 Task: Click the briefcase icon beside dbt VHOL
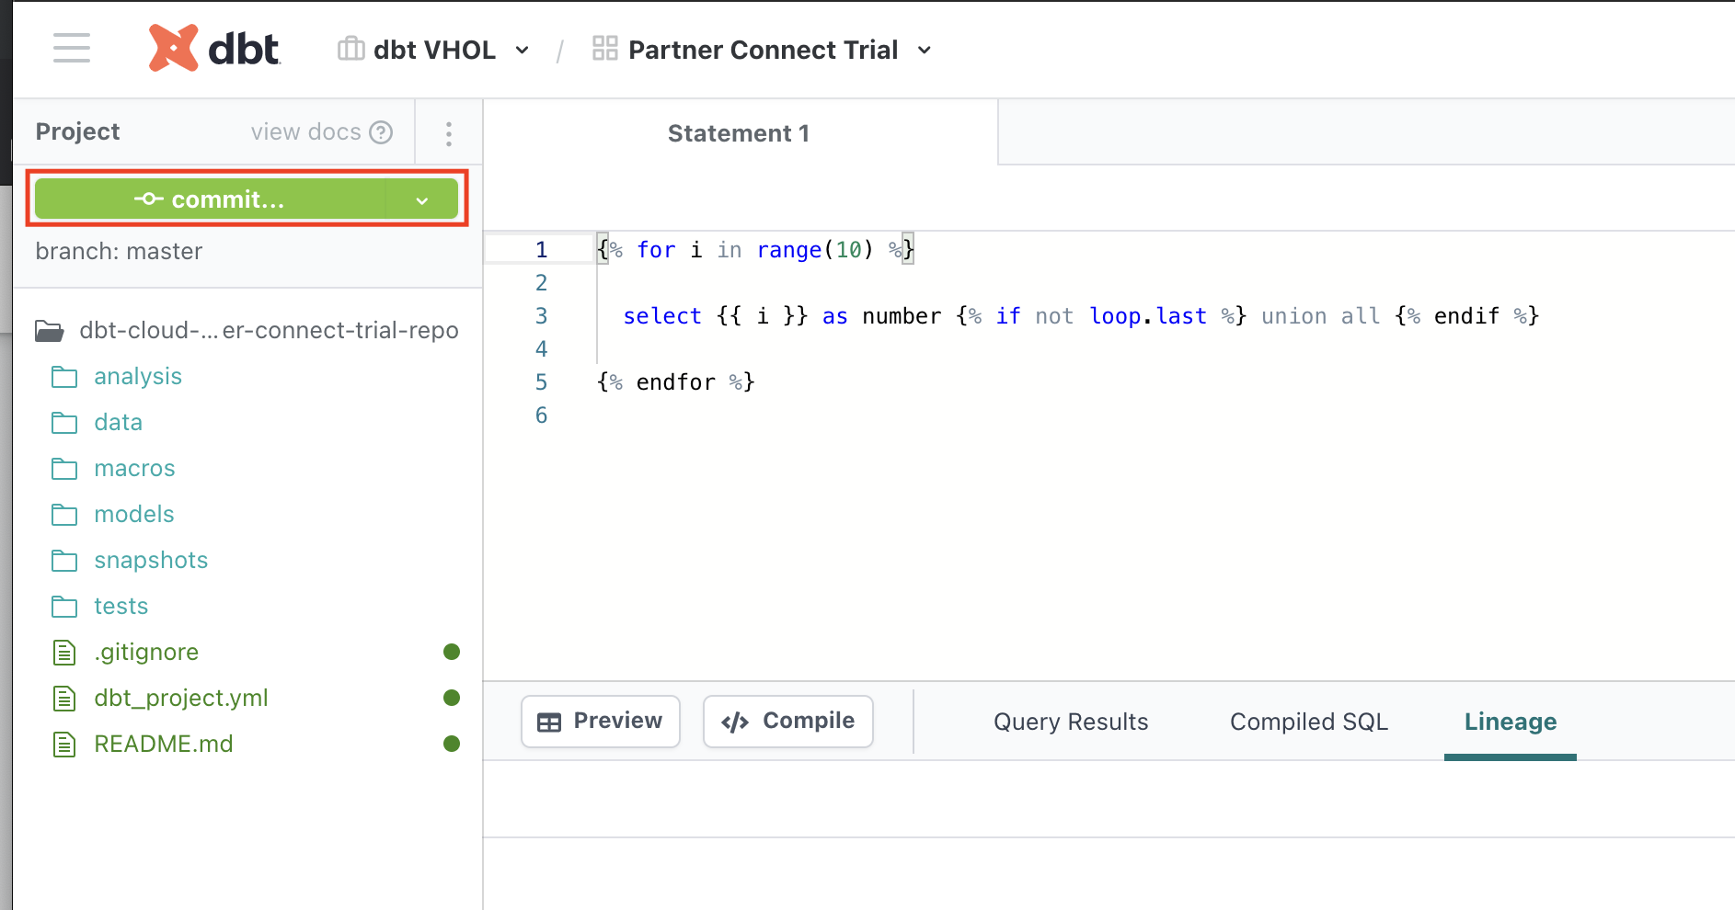point(350,48)
